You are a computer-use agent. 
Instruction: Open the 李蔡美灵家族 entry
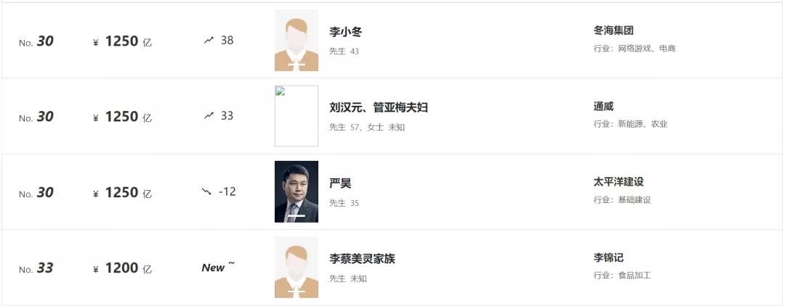[x=362, y=259]
